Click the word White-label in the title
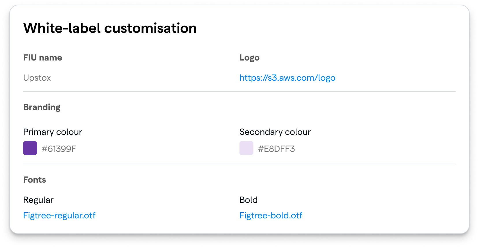479x248 pixels. click(x=62, y=28)
